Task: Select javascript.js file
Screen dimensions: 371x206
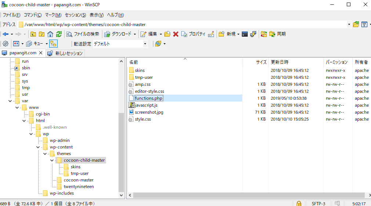Action: point(146,105)
